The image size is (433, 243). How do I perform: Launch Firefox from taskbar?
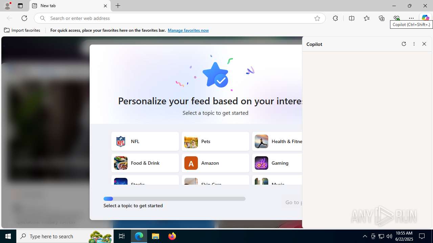click(x=172, y=236)
